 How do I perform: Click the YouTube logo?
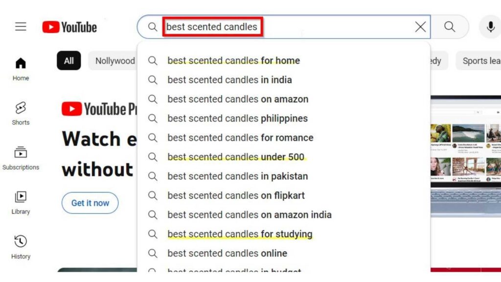click(x=69, y=27)
